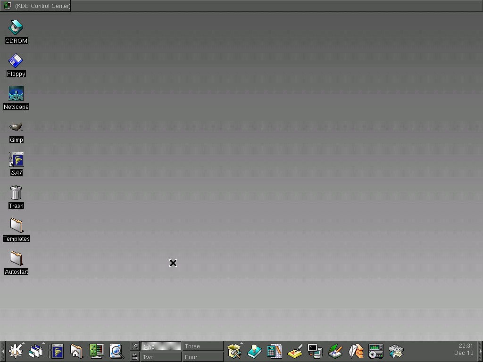Screen dimensions: 483x362
Task: Launch the calculator panel icon
Action: 275,351
